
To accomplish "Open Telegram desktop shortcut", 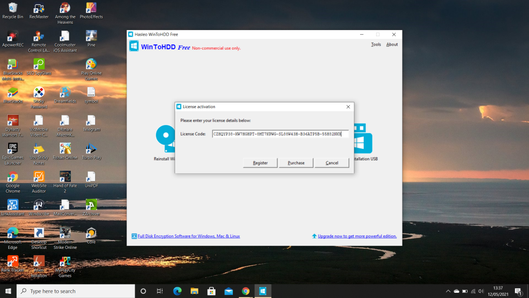I will click(91, 123).
